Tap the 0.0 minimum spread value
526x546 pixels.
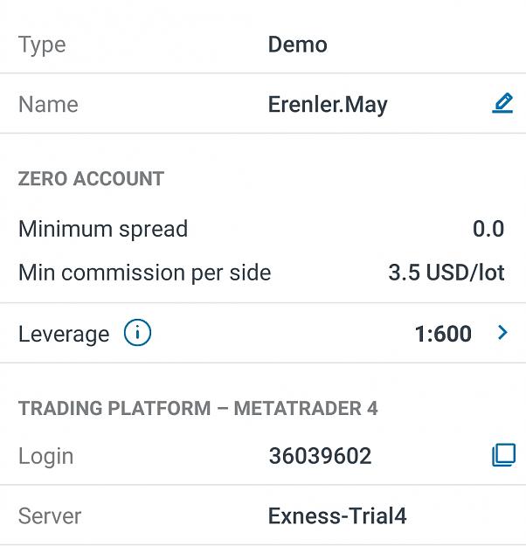pos(488,229)
